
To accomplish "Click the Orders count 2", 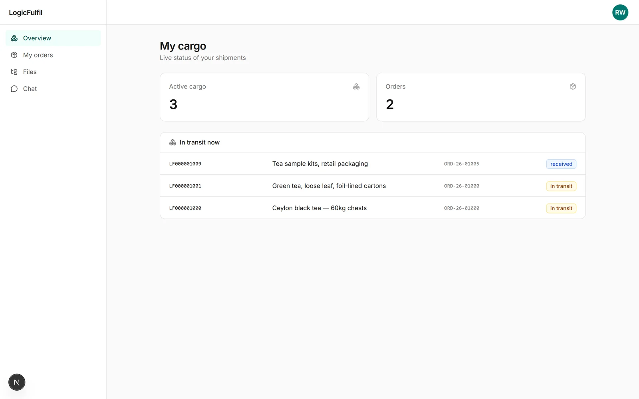I will [390, 105].
